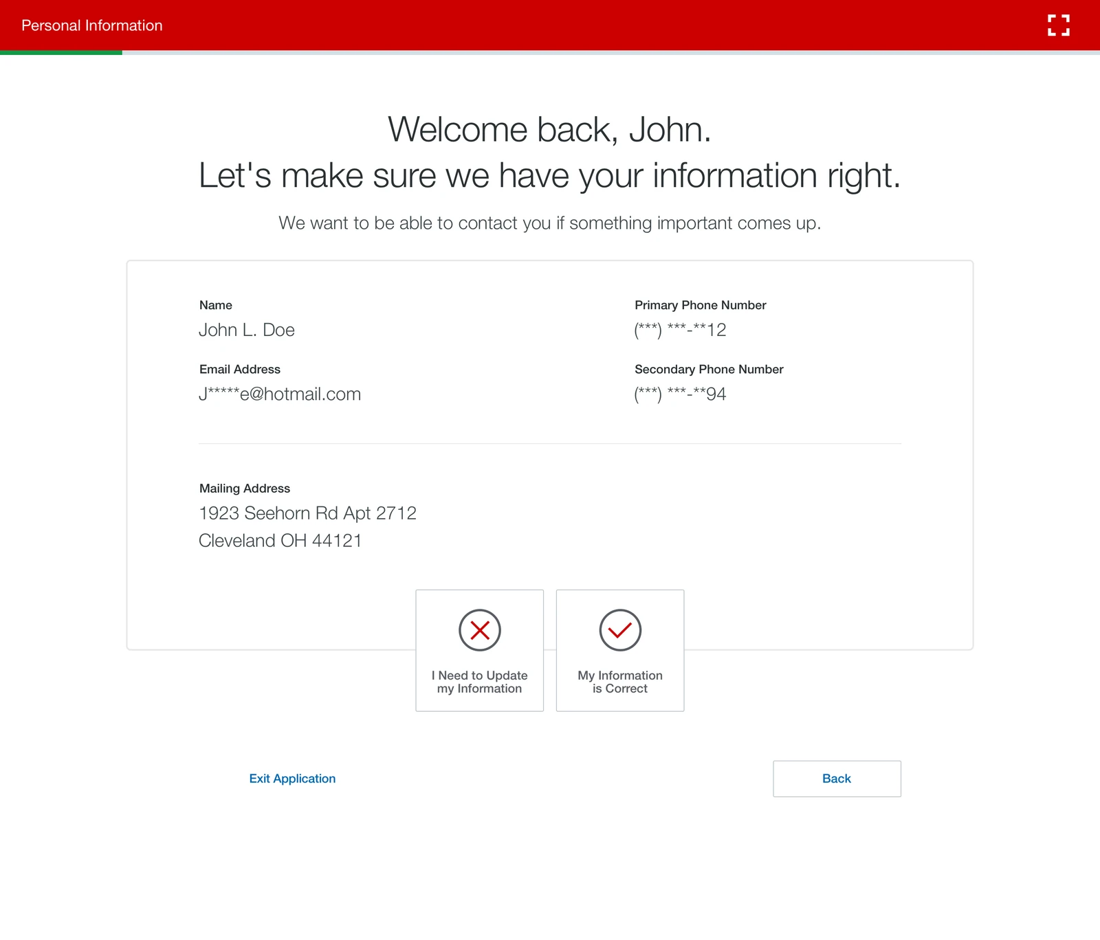Viewport: 1100px width, 940px height.
Task: Click the red X circle icon
Action: click(x=480, y=630)
